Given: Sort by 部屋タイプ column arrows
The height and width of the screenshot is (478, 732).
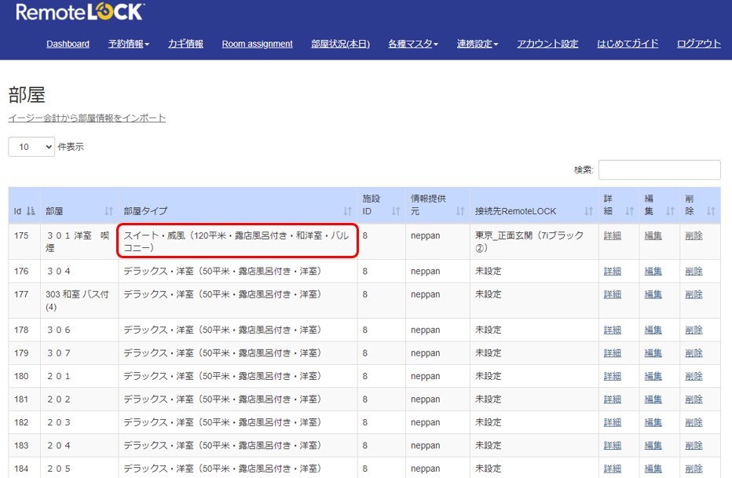Looking at the screenshot, I should pyautogui.click(x=347, y=211).
